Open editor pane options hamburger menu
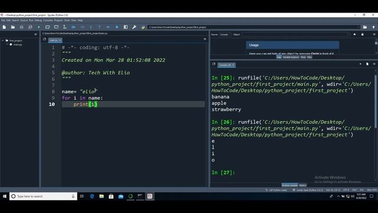The width and height of the screenshot is (378, 213). pyautogui.click(x=205, y=39)
